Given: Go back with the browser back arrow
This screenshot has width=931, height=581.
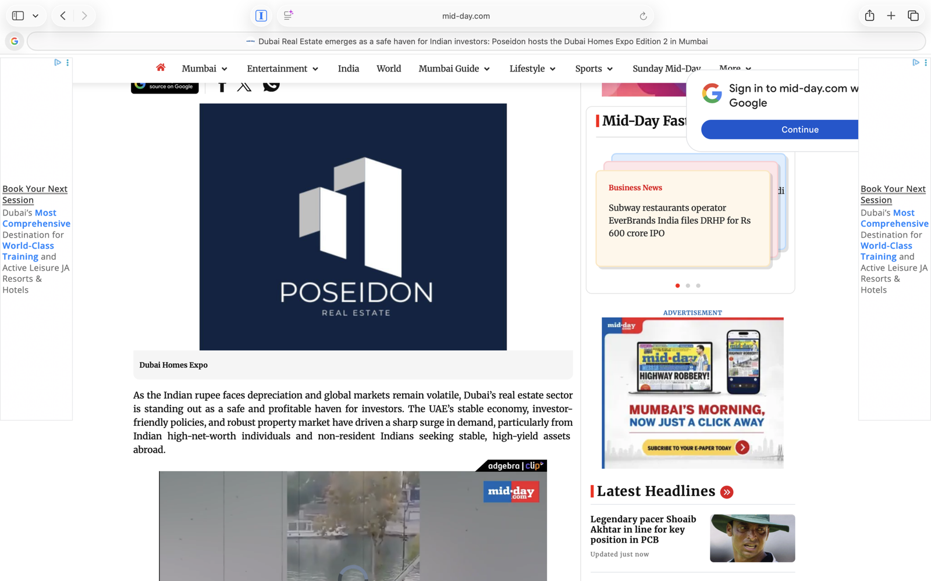Looking at the screenshot, I should click(63, 16).
